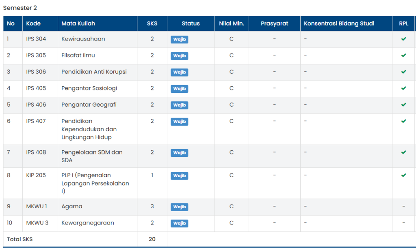Image resolution: width=416 pixels, height=248 pixels.
Task: Click row number 10
Action: 9,223
